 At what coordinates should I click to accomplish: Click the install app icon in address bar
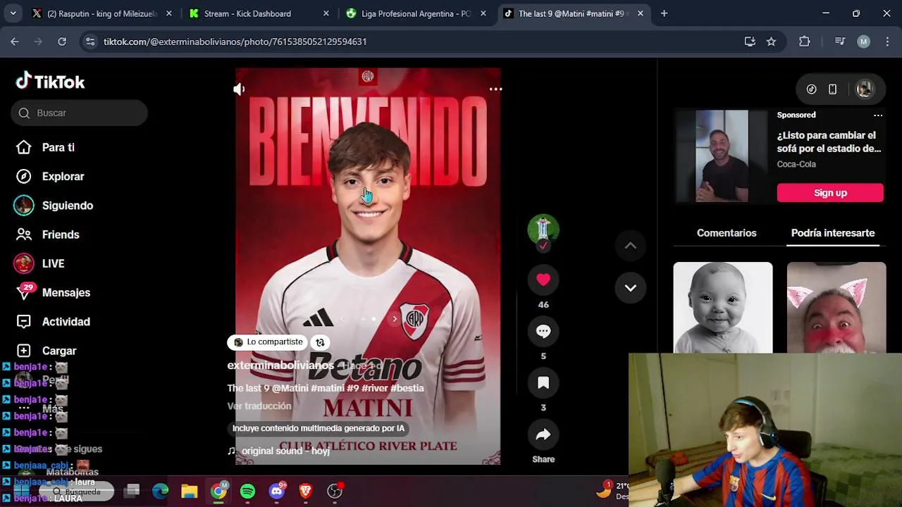point(750,42)
